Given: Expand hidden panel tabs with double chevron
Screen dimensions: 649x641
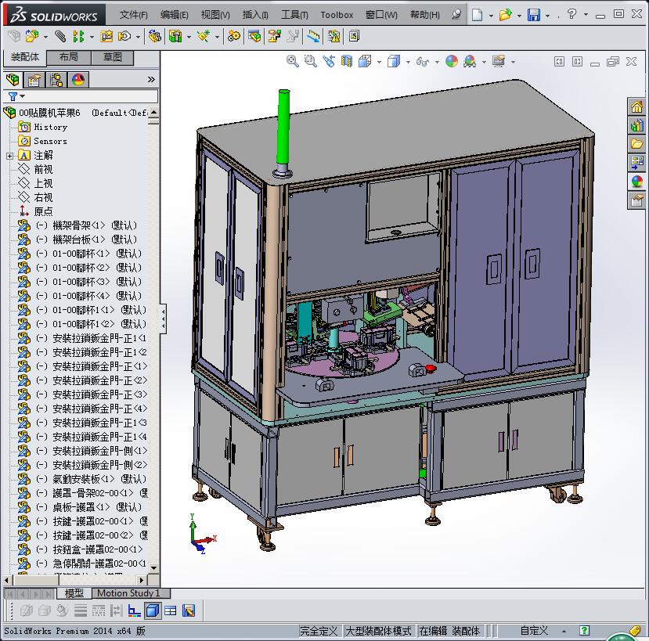Looking at the screenshot, I should (151, 80).
